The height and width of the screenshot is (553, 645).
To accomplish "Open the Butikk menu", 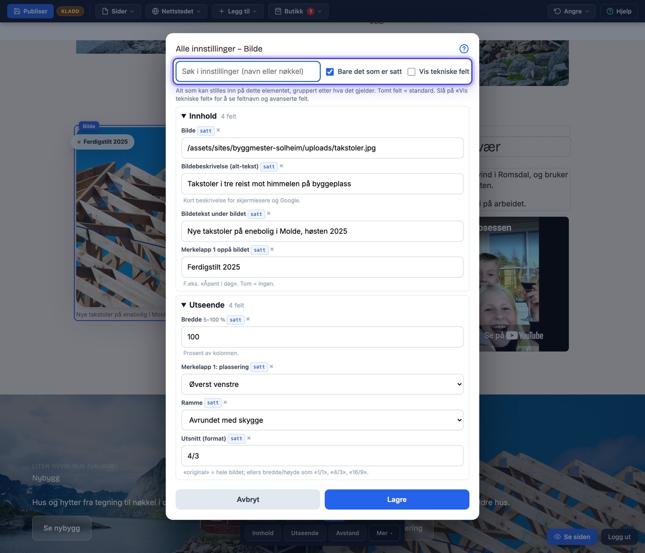I will [298, 11].
